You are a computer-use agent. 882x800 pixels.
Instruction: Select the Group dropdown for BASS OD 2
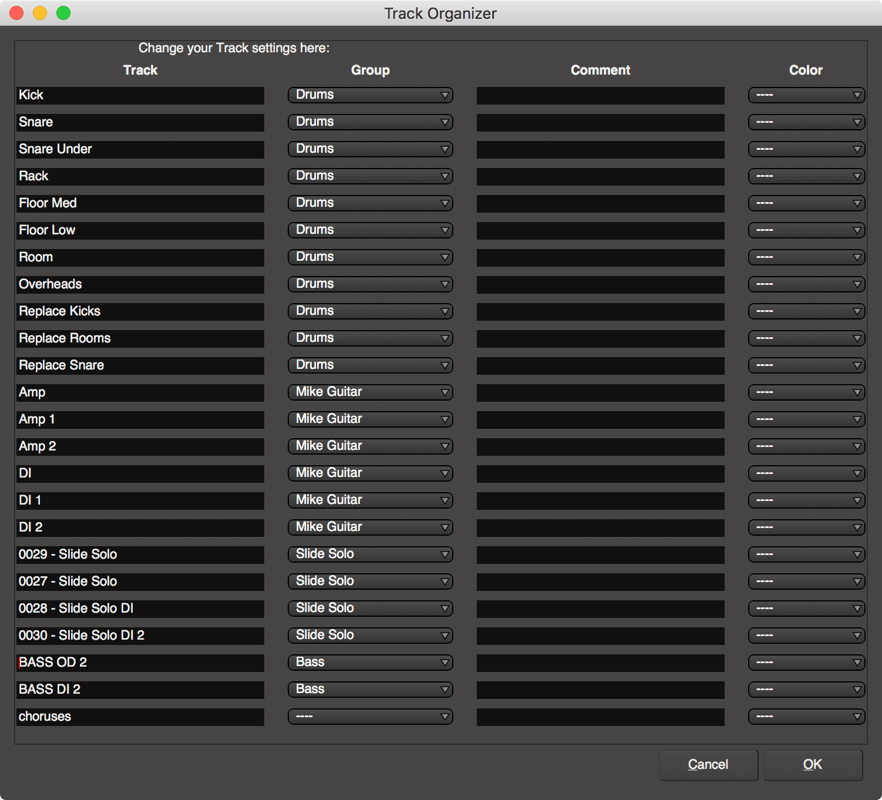click(x=370, y=663)
